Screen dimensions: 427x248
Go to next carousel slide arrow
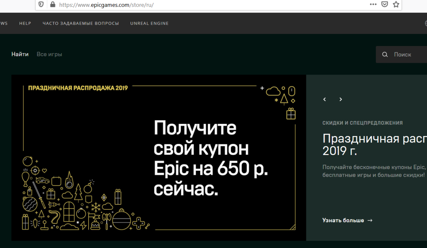[341, 99]
